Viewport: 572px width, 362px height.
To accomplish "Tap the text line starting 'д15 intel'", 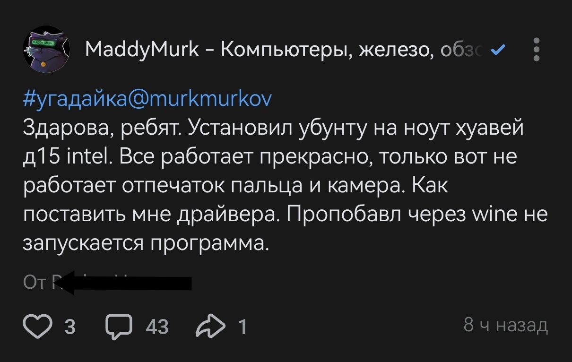I will [x=269, y=157].
